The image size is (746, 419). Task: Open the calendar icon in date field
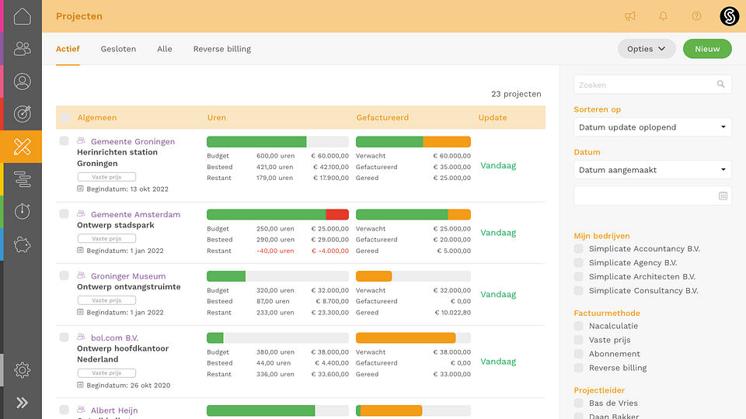tap(723, 196)
